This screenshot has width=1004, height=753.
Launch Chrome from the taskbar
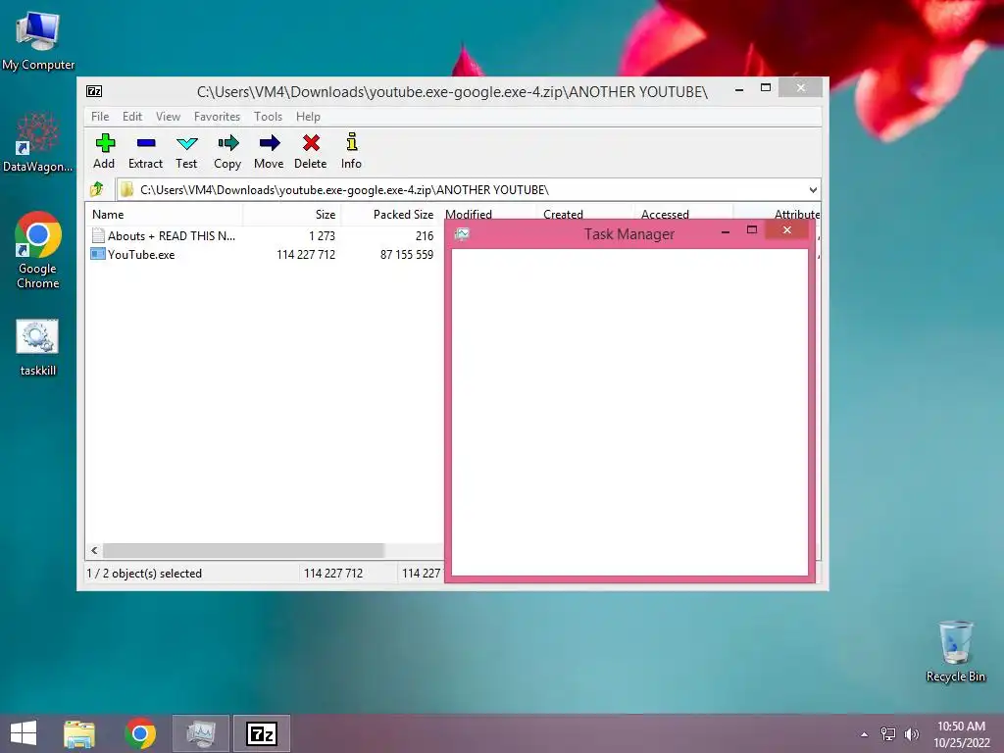(x=140, y=733)
